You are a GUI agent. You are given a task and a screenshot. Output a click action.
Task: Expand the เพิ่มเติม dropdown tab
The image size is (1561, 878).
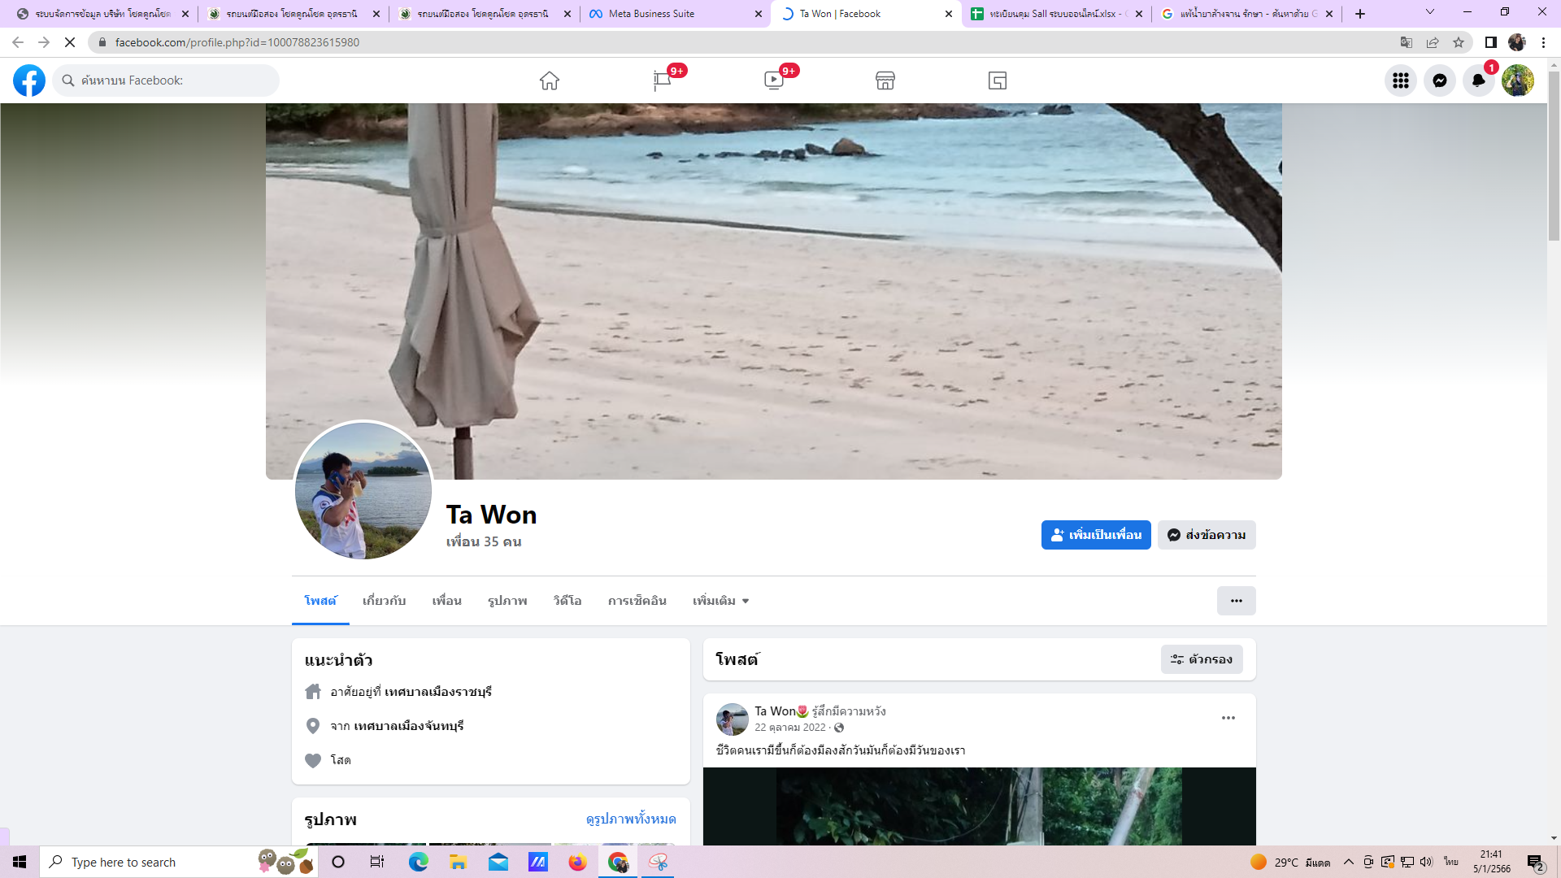(x=720, y=601)
